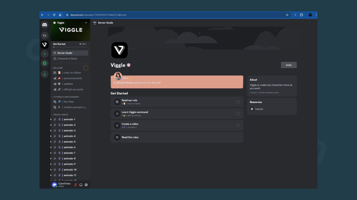View site information icon in address bar
This screenshot has height=200, width=357.
coord(67,15)
